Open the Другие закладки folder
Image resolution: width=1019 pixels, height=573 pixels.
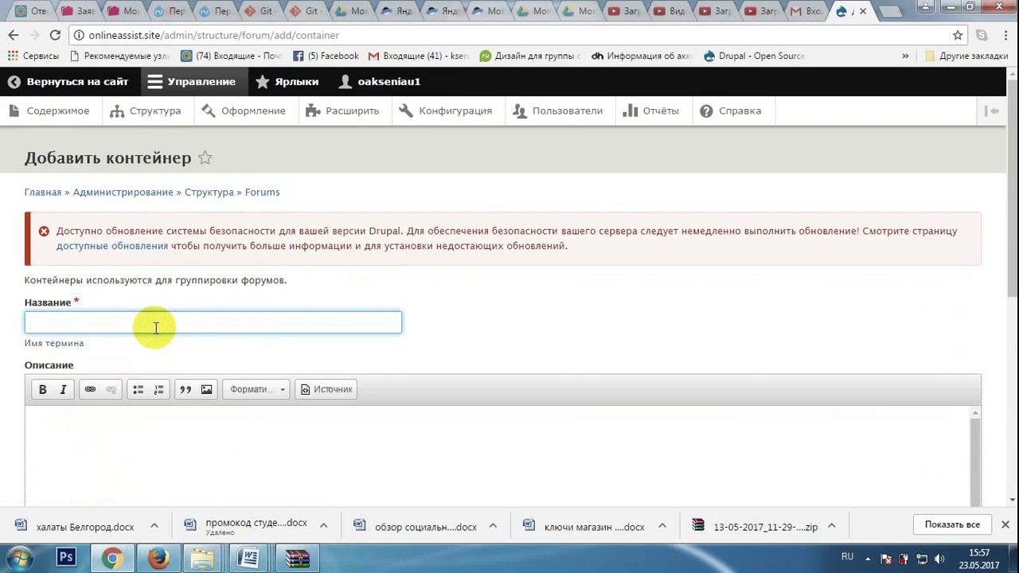(x=966, y=56)
